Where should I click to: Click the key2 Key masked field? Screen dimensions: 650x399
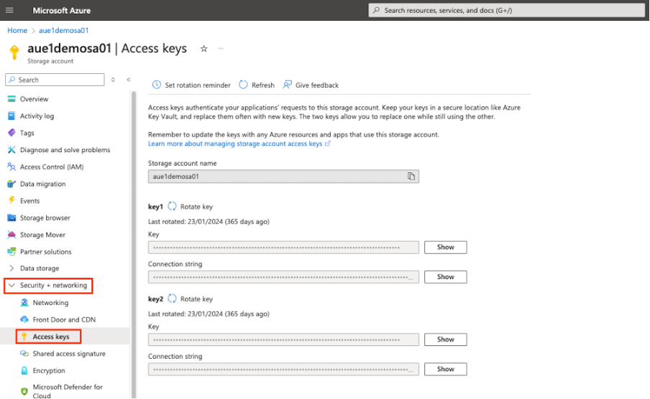tap(283, 340)
